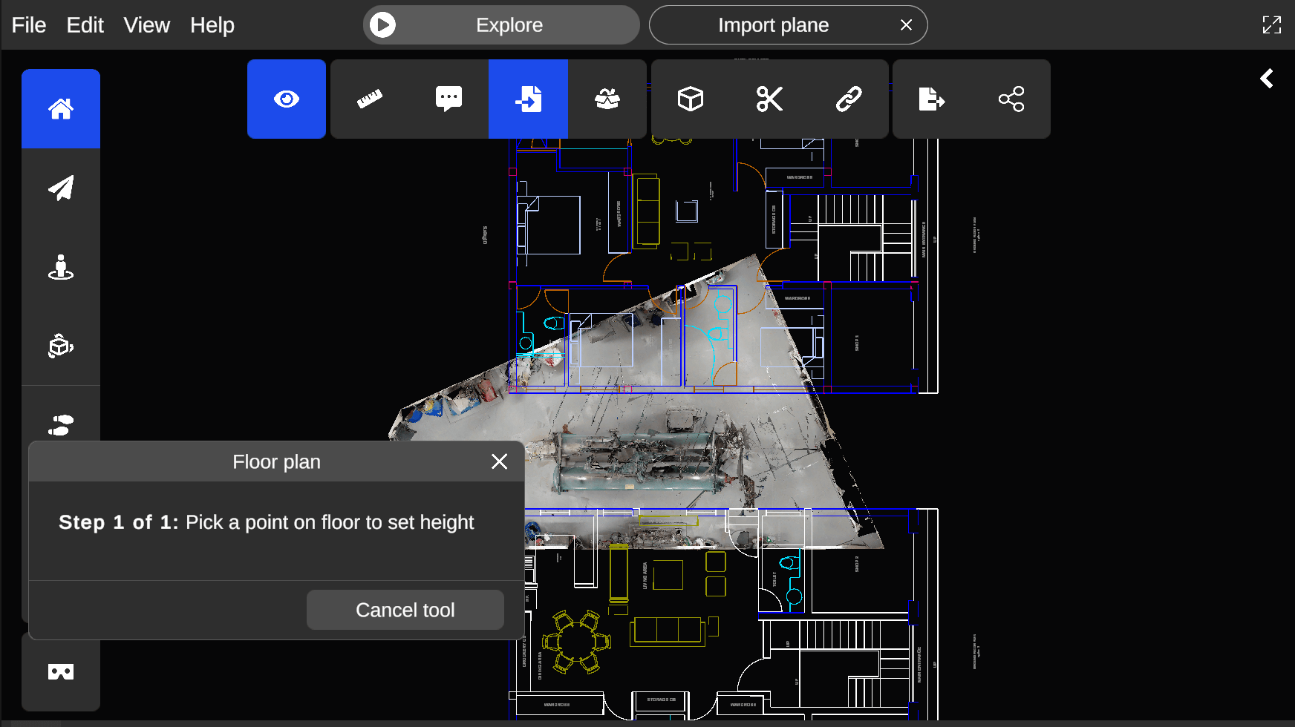Open the share options icon
The width and height of the screenshot is (1295, 727).
[x=1011, y=99]
